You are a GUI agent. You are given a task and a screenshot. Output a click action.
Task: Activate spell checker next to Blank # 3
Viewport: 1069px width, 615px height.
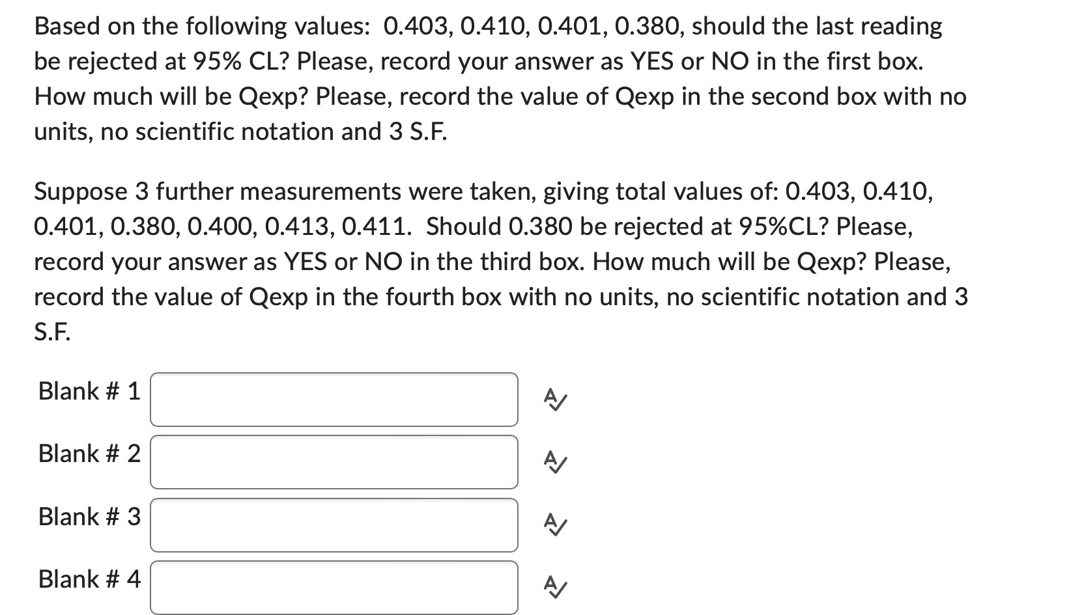(x=554, y=525)
